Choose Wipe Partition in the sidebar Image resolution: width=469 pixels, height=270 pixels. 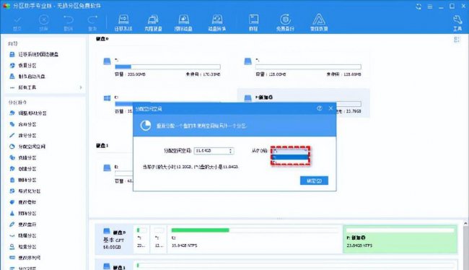click(23, 213)
